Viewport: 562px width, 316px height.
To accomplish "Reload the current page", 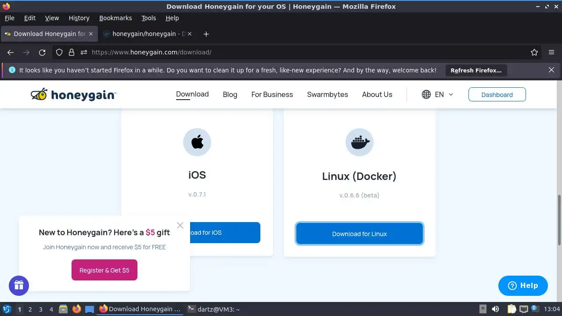I will click(42, 52).
